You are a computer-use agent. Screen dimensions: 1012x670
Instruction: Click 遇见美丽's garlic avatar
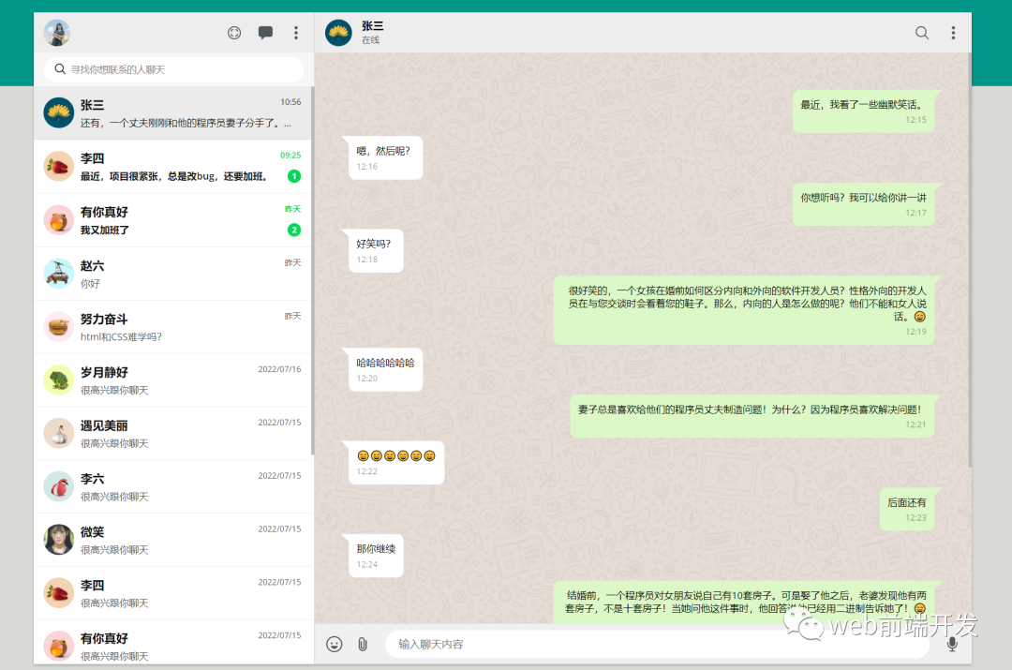point(59,433)
